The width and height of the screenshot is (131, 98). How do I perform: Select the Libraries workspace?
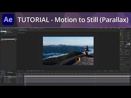[111, 28]
